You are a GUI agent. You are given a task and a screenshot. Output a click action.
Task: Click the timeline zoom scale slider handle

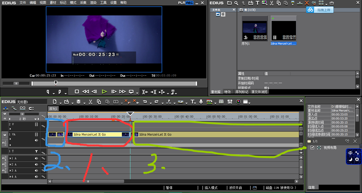tap(22, 114)
